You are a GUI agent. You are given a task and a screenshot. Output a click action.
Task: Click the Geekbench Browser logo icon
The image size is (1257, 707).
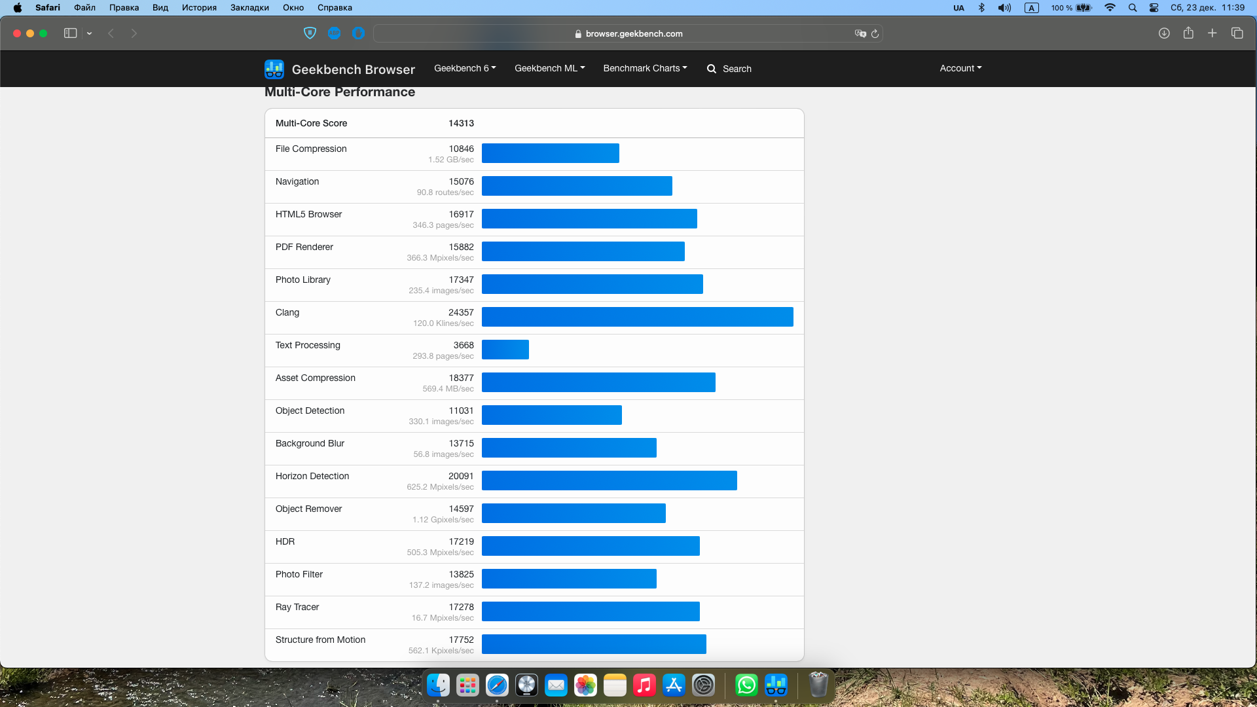274,69
